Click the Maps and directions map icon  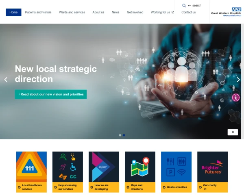pyautogui.click(x=140, y=167)
